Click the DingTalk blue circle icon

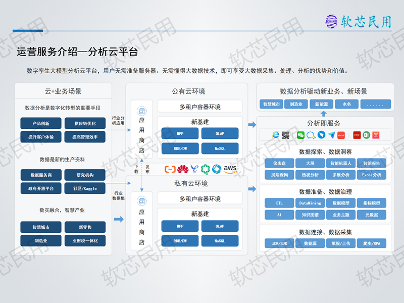point(321,135)
